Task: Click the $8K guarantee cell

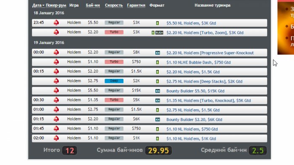Action: click(136, 52)
